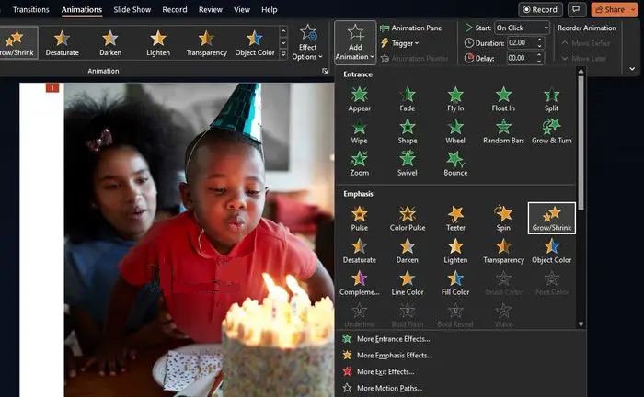Click the Grow & Turn entrance effect
The height and width of the screenshot is (397, 644).
point(552,131)
